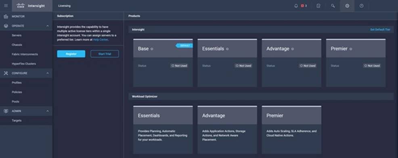Click the Operate cube icon
The image size is (398, 158).
tap(6, 26)
